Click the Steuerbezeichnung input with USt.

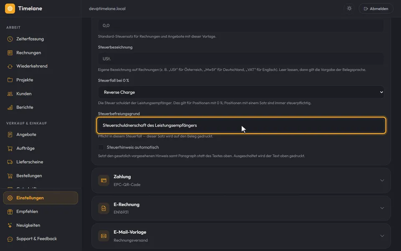(241, 59)
